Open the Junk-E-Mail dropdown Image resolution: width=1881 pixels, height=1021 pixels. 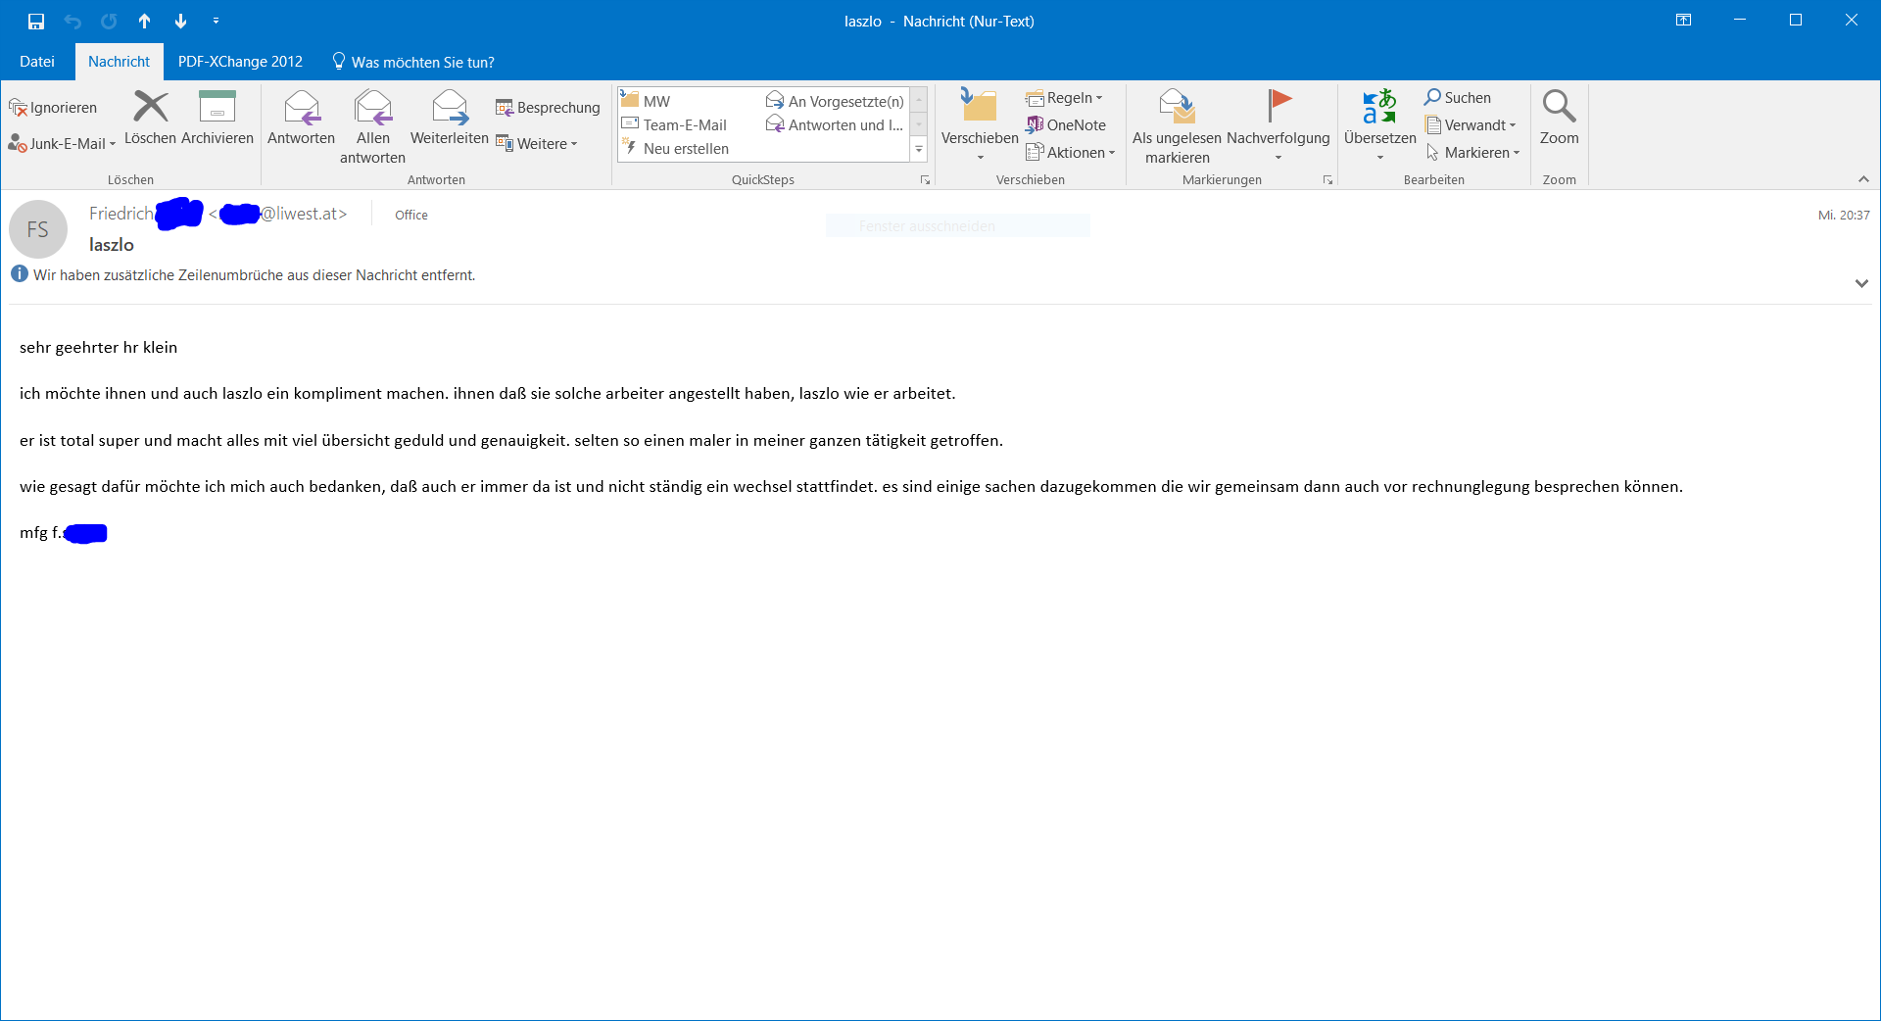pyautogui.click(x=62, y=143)
